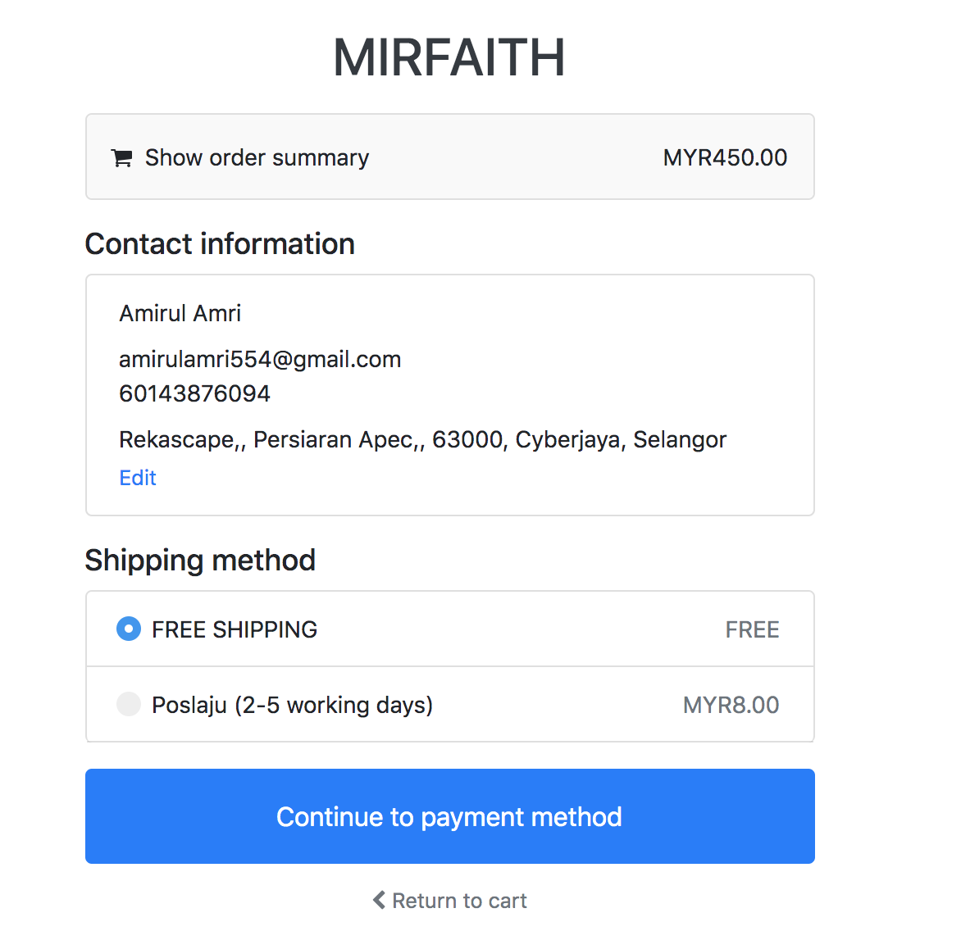Open the MIRFAITH store logo
This screenshot has height=931, width=961.
[x=449, y=57]
